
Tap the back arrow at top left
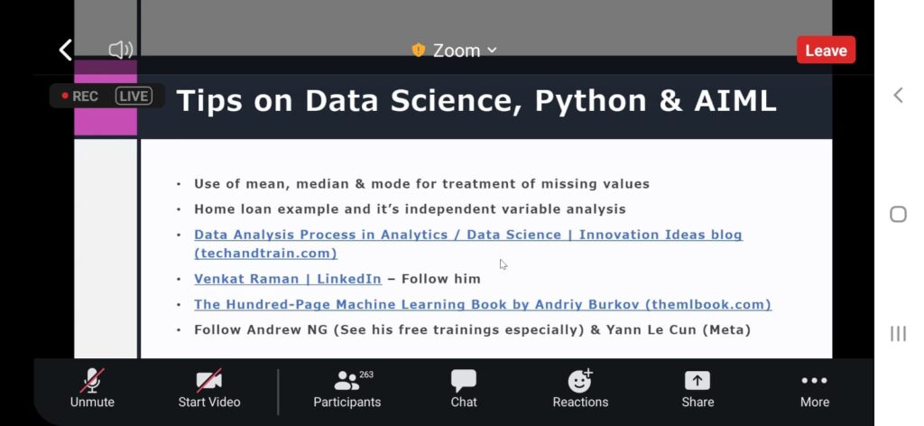click(x=65, y=50)
